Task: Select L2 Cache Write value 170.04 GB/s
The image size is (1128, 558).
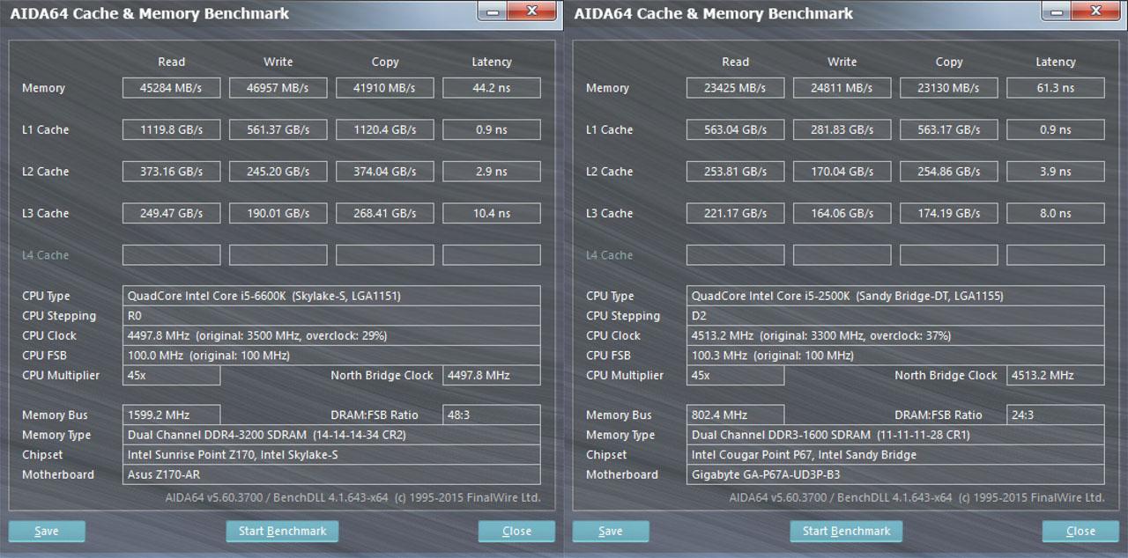Action: [842, 172]
